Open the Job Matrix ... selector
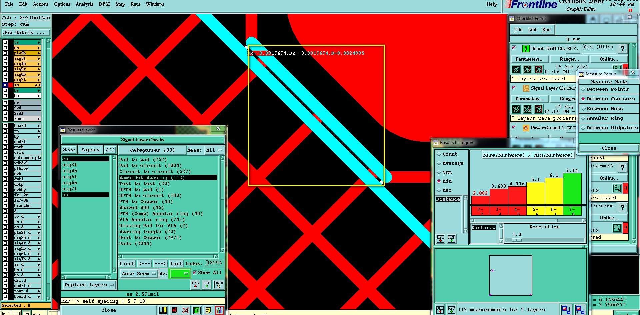The height and width of the screenshot is (315, 640). 26,33
